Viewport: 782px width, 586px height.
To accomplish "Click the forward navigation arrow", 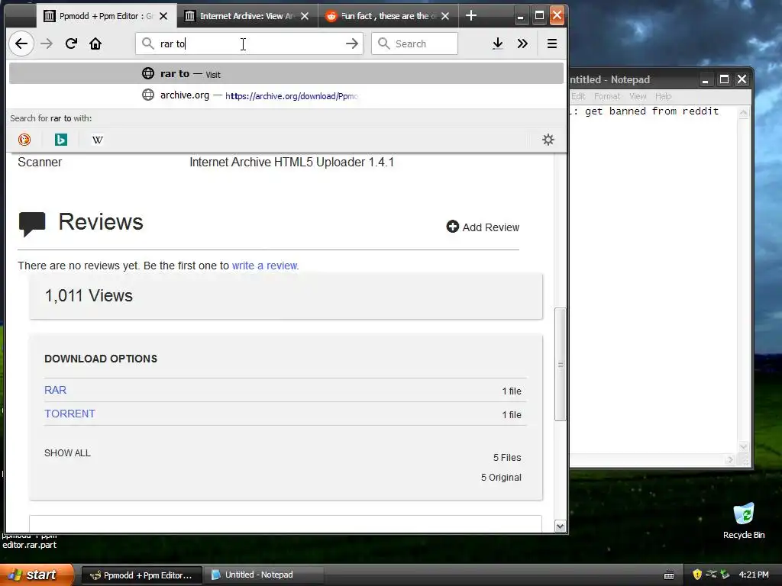I will [x=47, y=43].
